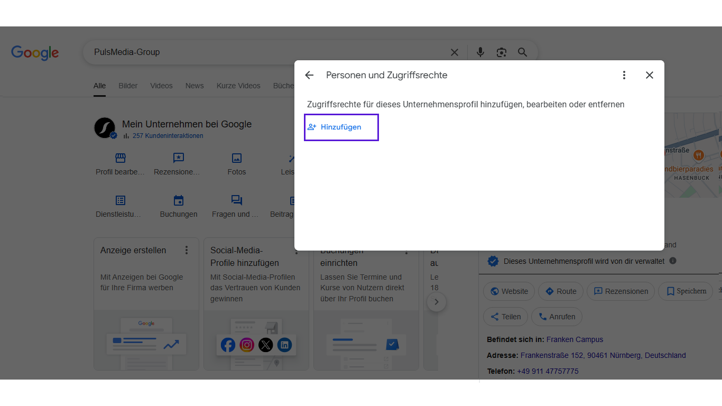Image resolution: width=722 pixels, height=406 pixels.
Task: Close the Personen und Zugriffsrechte dialog
Action: point(650,75)
